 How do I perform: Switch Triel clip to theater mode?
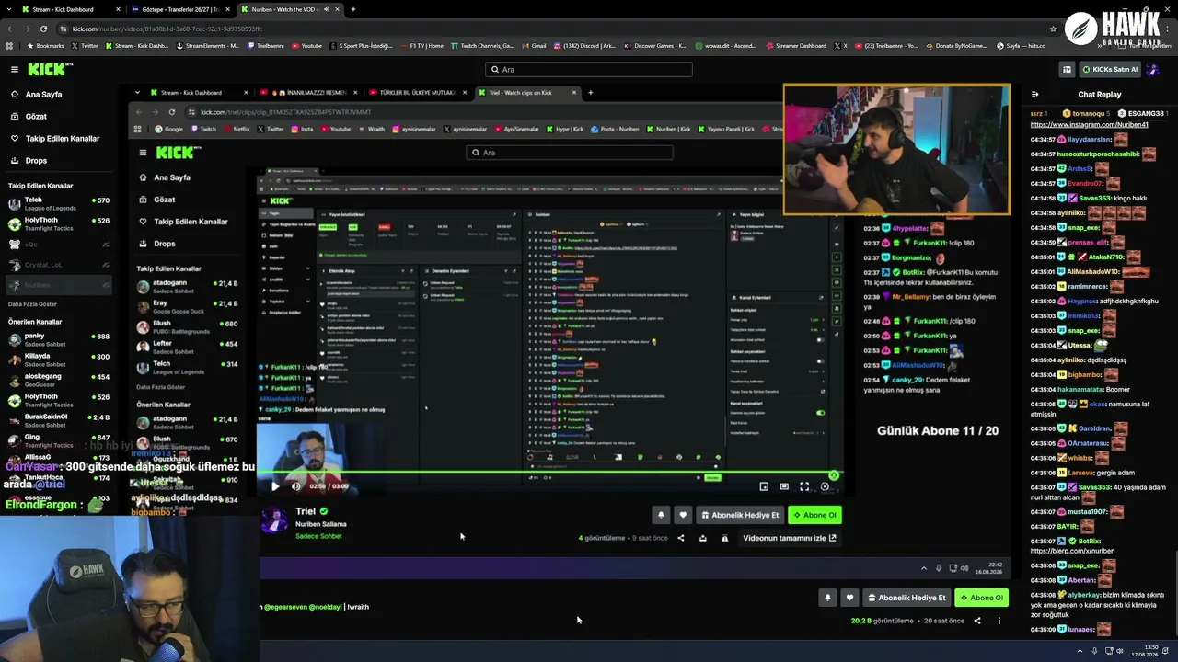pyautogui.click(x=784, y=486)
